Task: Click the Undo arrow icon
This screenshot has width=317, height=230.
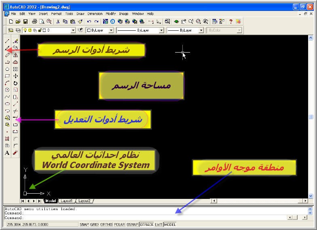Action: 89,21
